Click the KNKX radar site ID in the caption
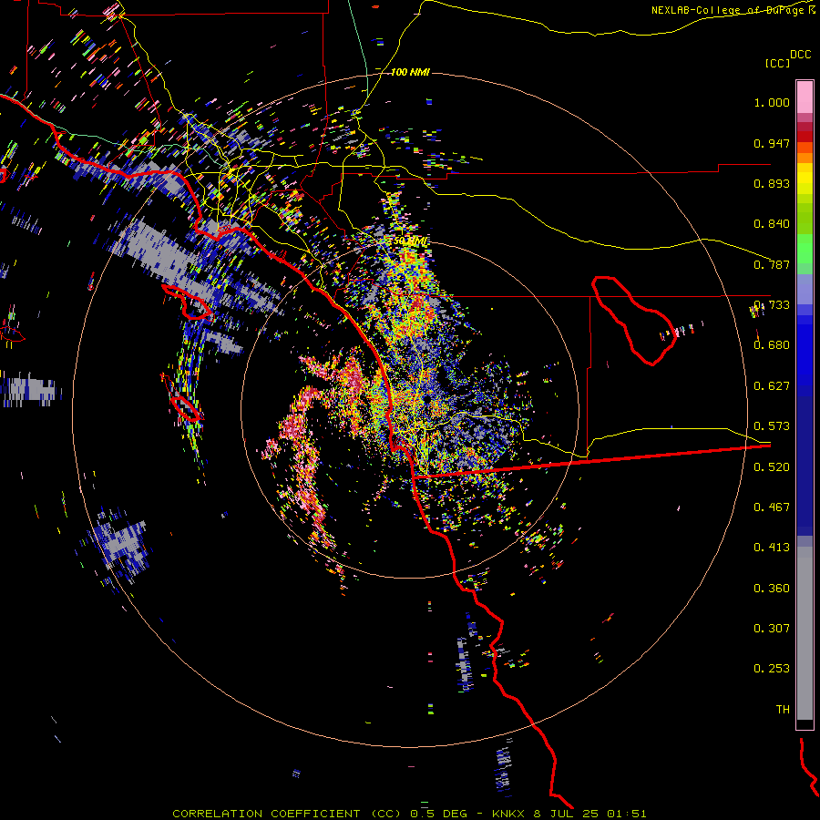820x820 pixels. coord(507,814)
